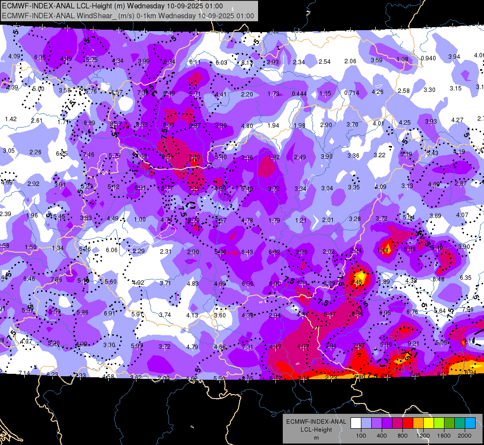Click the grid value '5.86'
The image size is (484, 445).
(83, 312)
